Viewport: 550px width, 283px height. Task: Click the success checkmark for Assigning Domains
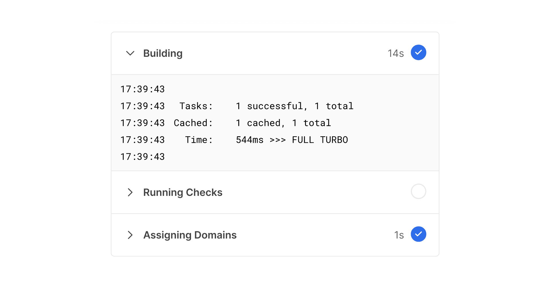click(x=419, y=234)
